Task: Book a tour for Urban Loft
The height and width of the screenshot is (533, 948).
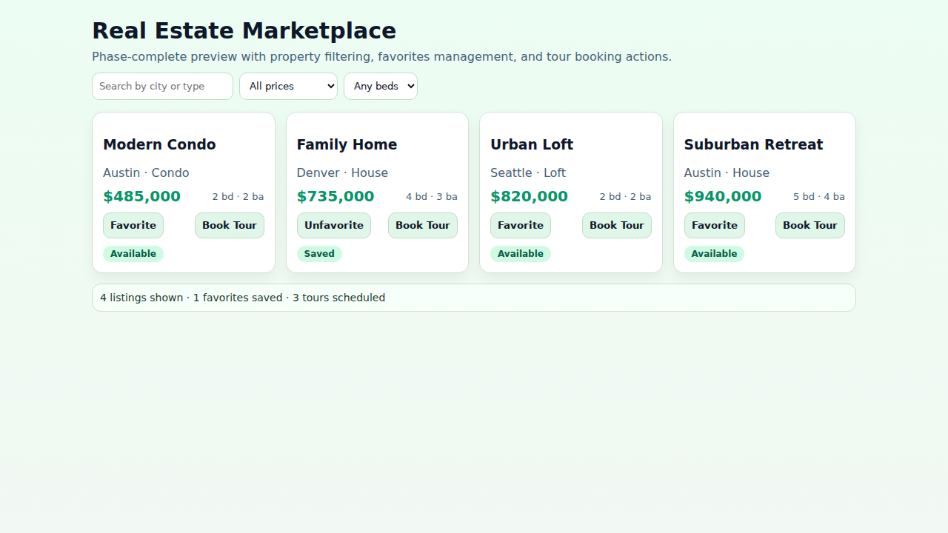Action: 616,225
